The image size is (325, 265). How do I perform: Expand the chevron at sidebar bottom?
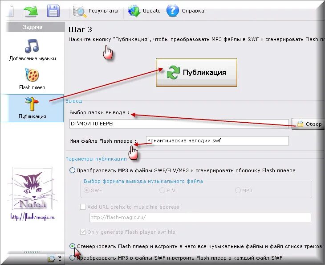pyautogui.click(x=60, y=258)
